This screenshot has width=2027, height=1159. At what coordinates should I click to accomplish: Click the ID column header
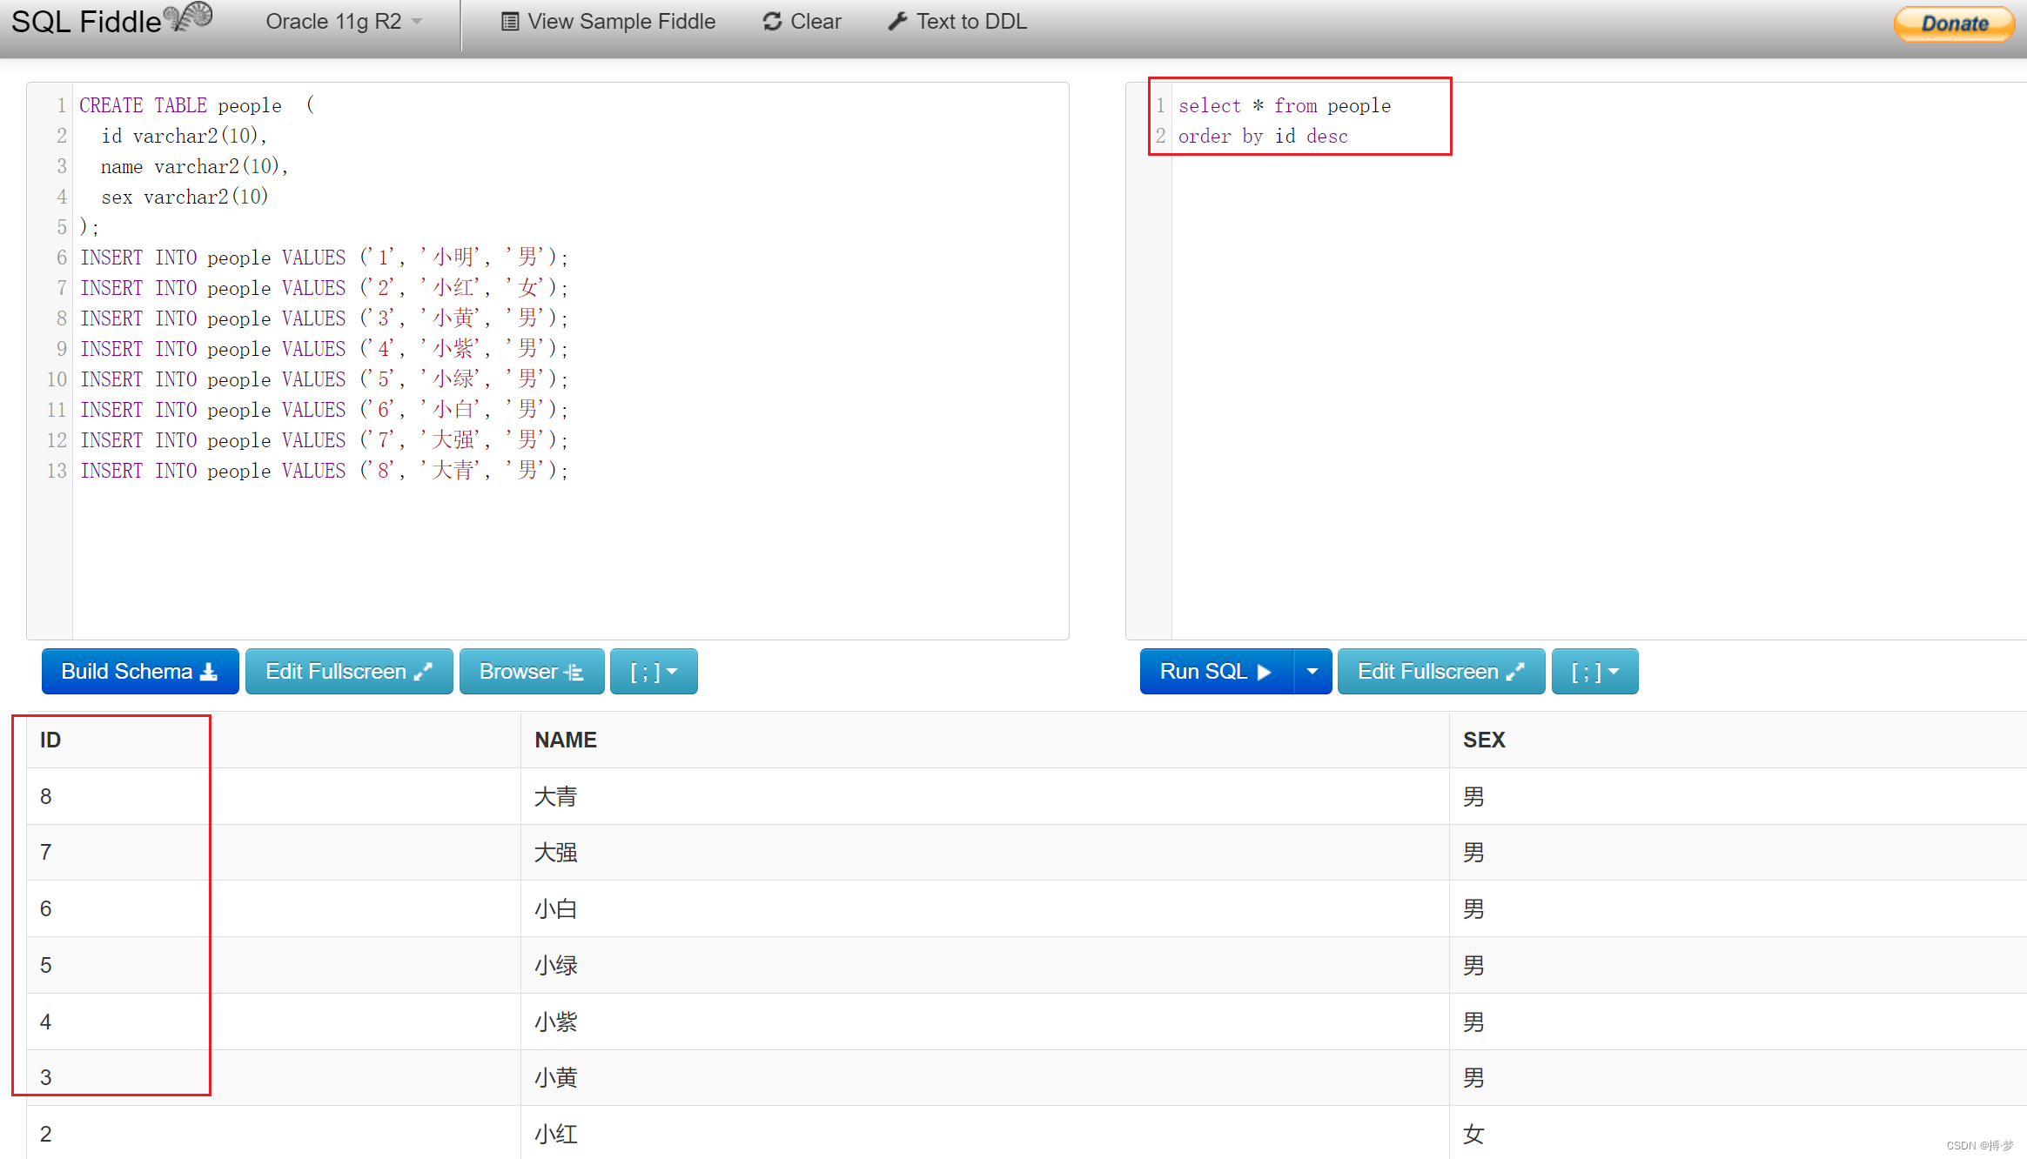coord(50,740)
